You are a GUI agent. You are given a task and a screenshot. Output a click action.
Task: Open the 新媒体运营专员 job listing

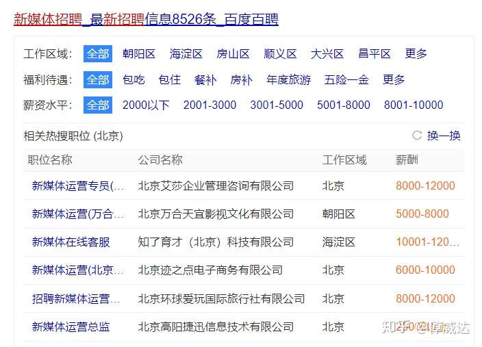click(78, 186)
